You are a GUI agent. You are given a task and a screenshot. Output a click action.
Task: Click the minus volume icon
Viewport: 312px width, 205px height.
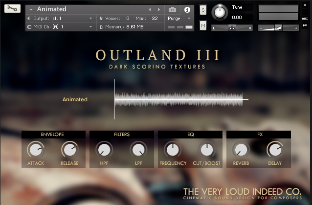point(261,28)
